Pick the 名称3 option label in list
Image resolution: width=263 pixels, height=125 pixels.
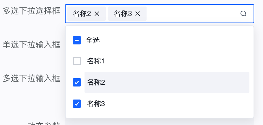coord(96,104)
